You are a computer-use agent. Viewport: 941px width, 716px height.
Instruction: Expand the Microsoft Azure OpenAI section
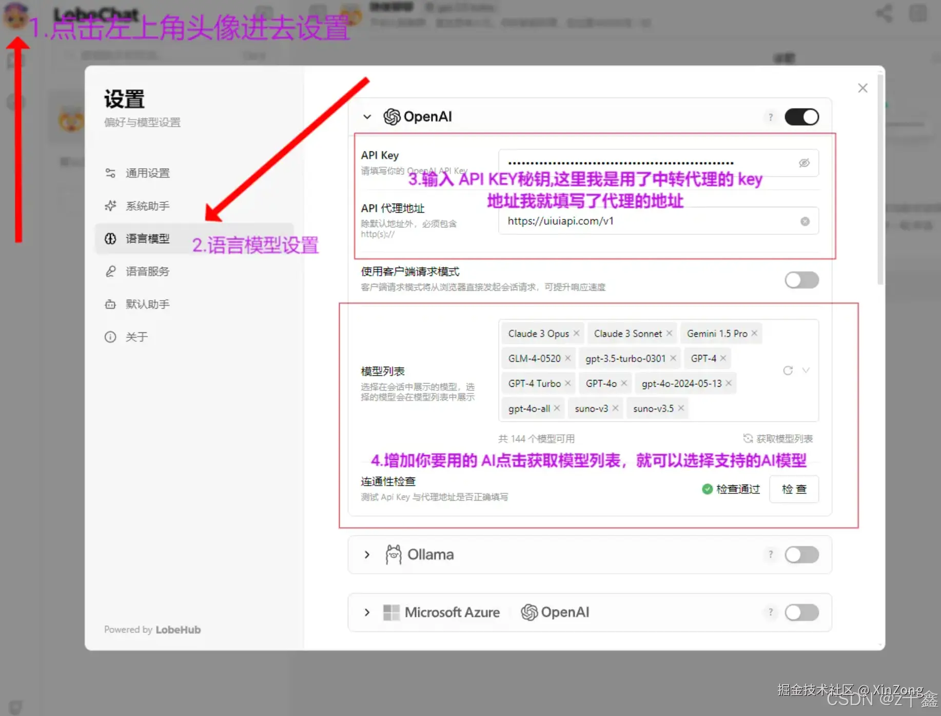(367, 612)
